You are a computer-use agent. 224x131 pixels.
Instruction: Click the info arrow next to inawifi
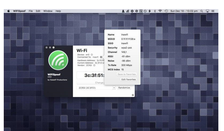point(101,57)
